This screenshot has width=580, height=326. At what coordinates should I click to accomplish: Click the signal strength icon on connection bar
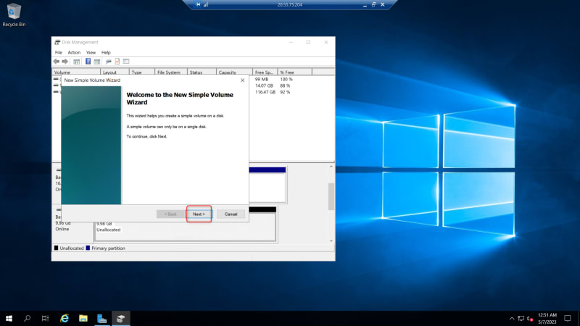[206, 4]
